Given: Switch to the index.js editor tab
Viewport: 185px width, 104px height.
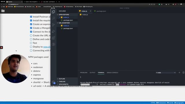Looking at the screenshot, I should (84, 11).
